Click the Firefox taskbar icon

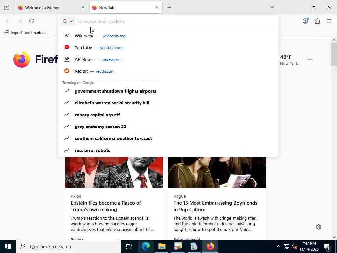[x=210, y=246]
